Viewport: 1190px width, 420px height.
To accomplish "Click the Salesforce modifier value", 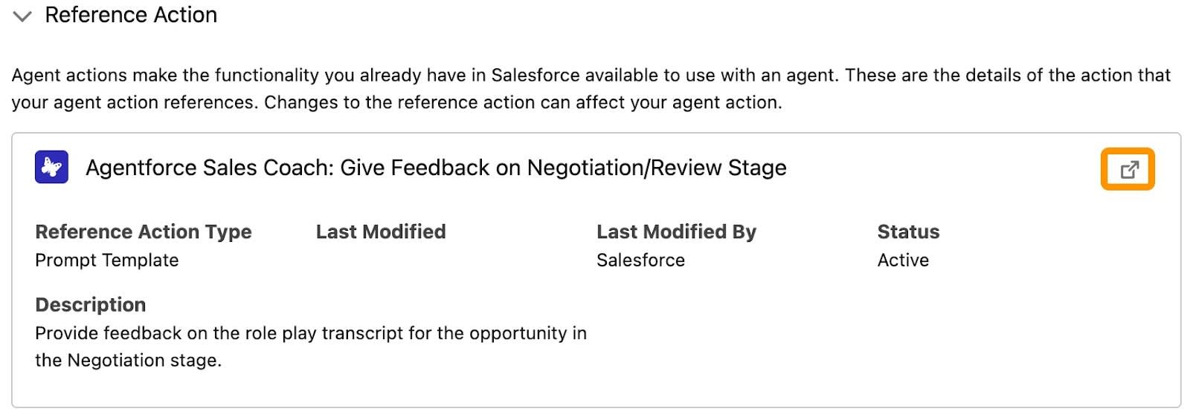I will 640,260.
